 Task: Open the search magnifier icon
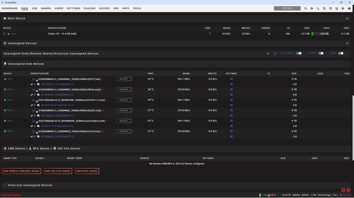pyautogui.click(x=306, y=8)
